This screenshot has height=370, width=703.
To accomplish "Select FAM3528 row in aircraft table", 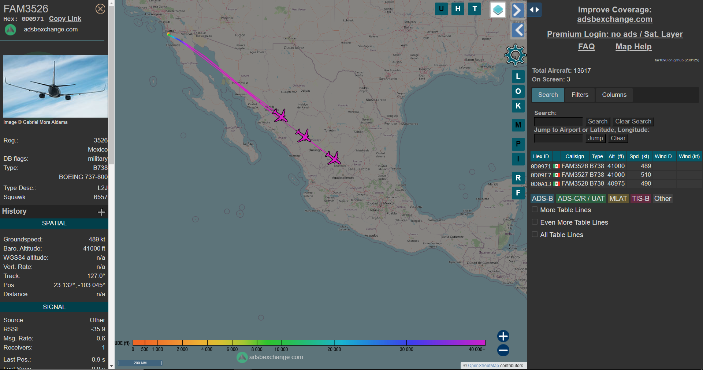I will (x=616, y=184).
